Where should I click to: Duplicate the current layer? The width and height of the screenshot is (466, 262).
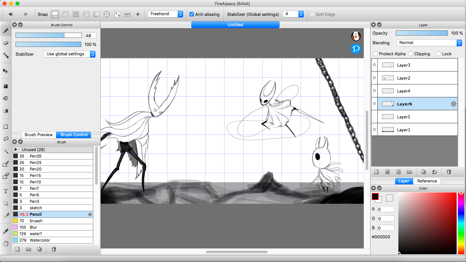424,172
